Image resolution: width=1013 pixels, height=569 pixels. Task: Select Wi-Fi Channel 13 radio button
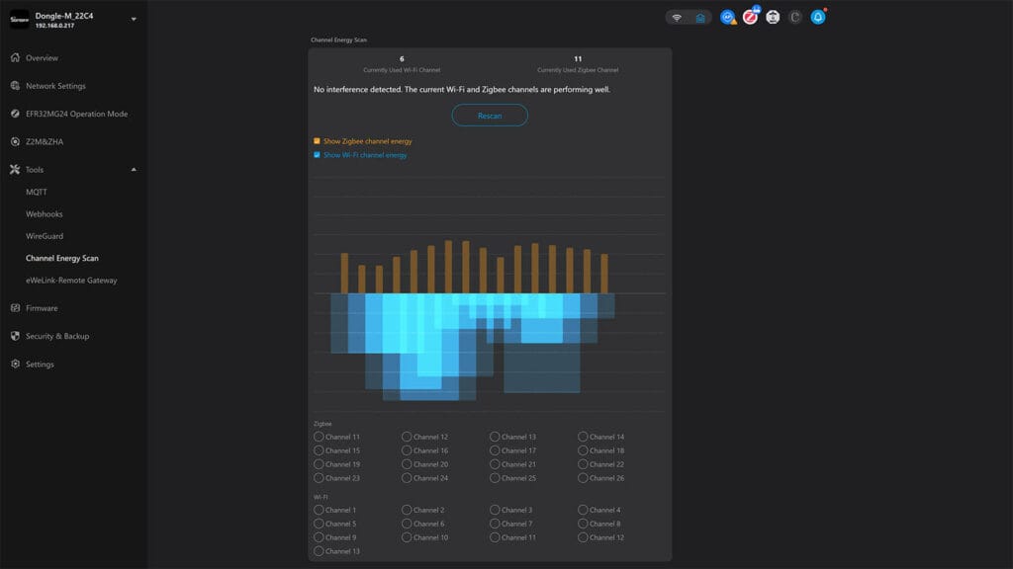[x=319, y=551]
